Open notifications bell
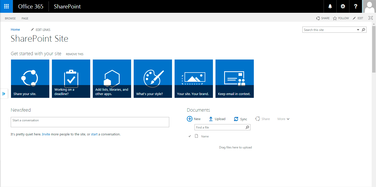The width and height of the screenshot is (376, 187). (x=330, y=6)
